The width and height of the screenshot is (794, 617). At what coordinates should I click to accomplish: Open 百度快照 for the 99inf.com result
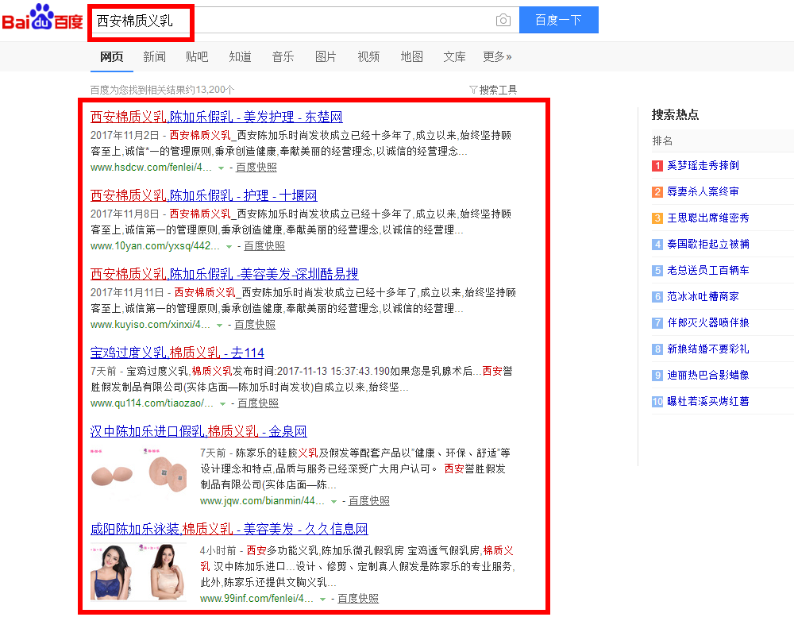[x=358, y=600]
